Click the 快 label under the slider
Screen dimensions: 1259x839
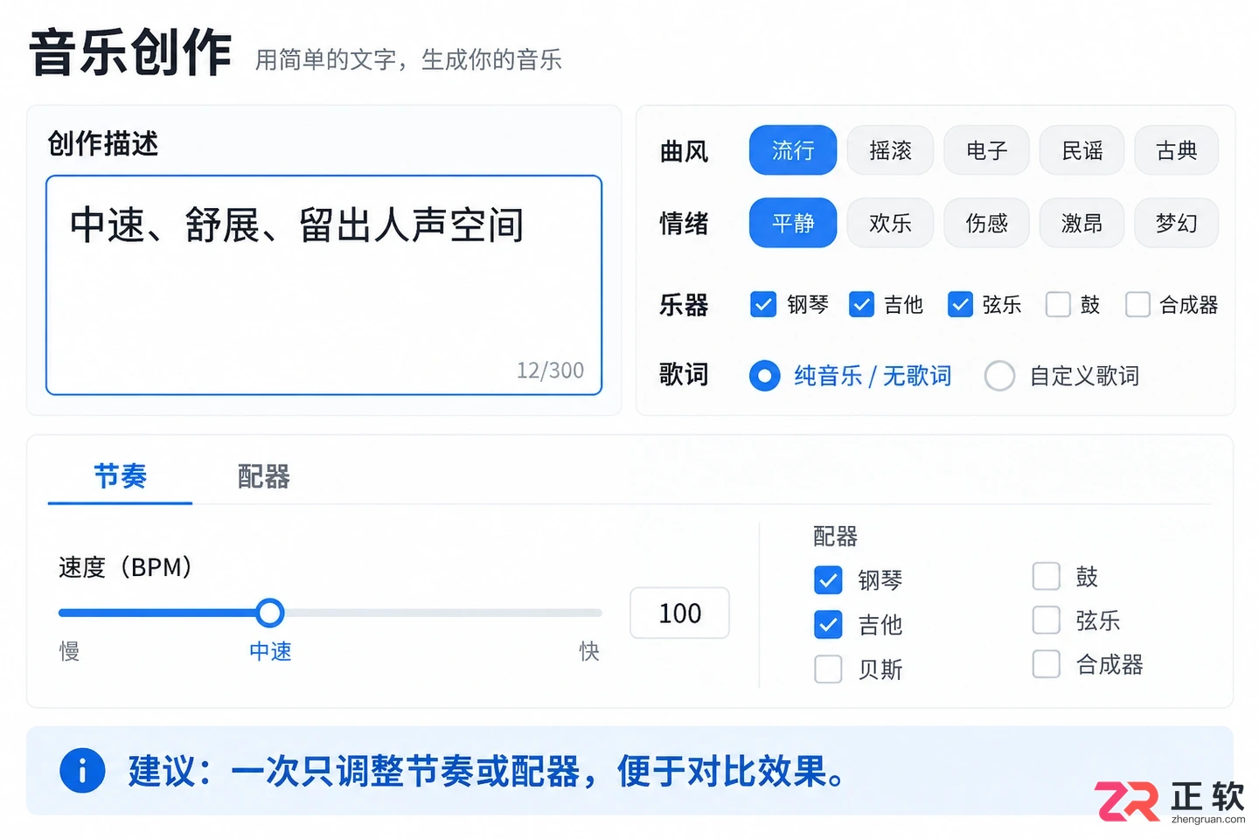point(589,651)
